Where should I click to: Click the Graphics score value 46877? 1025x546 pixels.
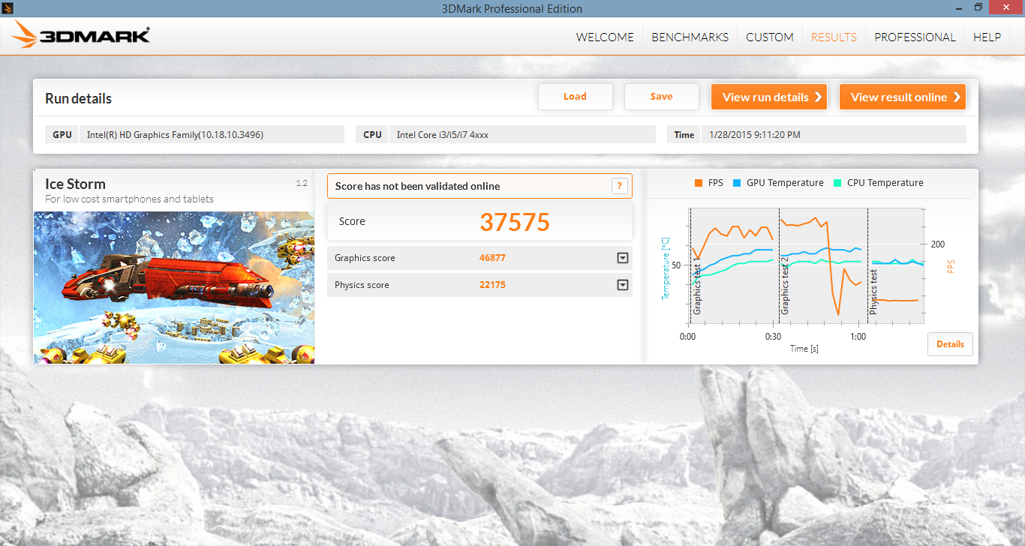click(x=492, y=258)
